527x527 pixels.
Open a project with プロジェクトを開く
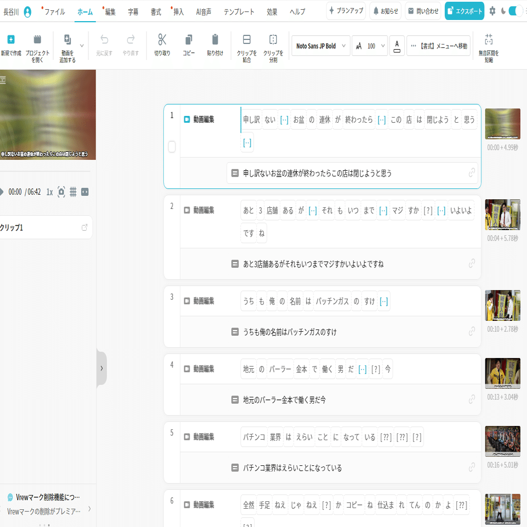tap(37, 49)
